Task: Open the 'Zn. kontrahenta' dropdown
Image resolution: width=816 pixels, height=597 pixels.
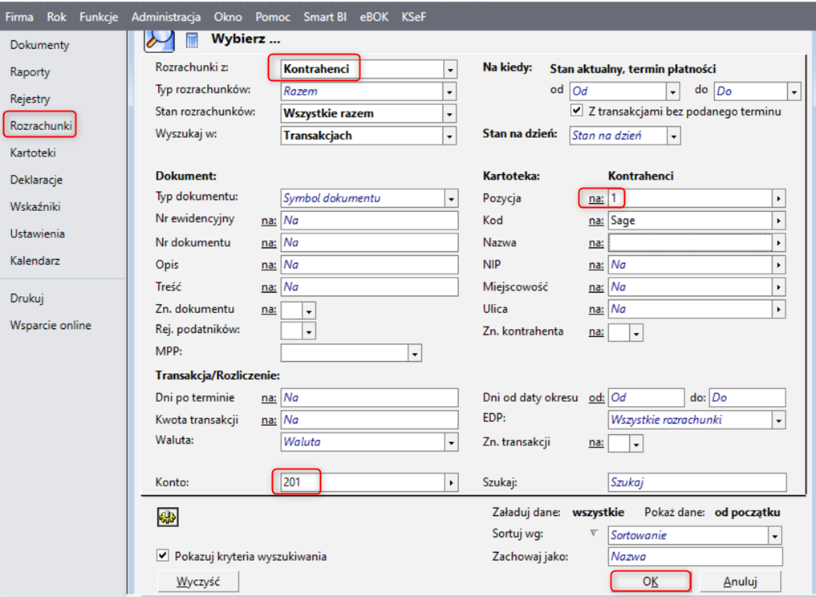Action: click(x=636, y=332)
